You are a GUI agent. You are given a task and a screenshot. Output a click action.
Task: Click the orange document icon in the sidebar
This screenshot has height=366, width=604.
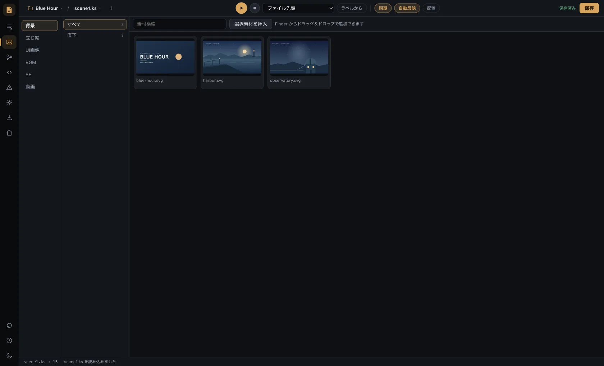9,10
